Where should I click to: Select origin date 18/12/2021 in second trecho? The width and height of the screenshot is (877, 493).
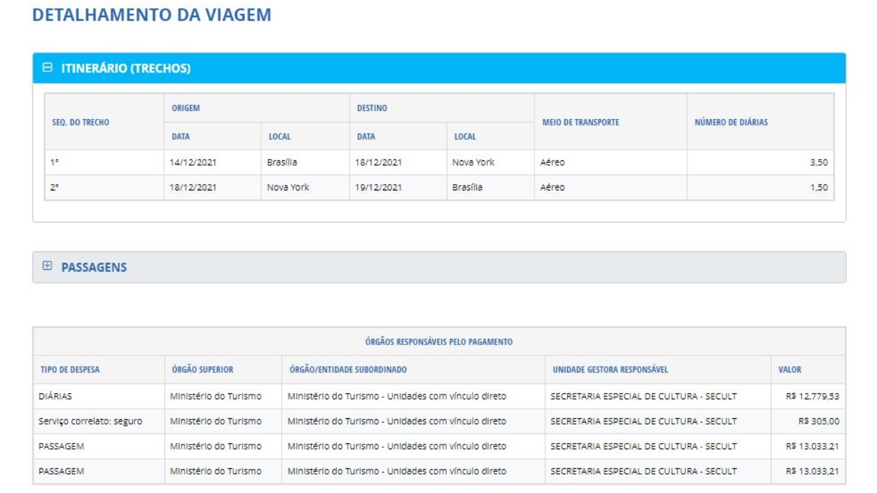pyautogui.click(x=193, y=188)
